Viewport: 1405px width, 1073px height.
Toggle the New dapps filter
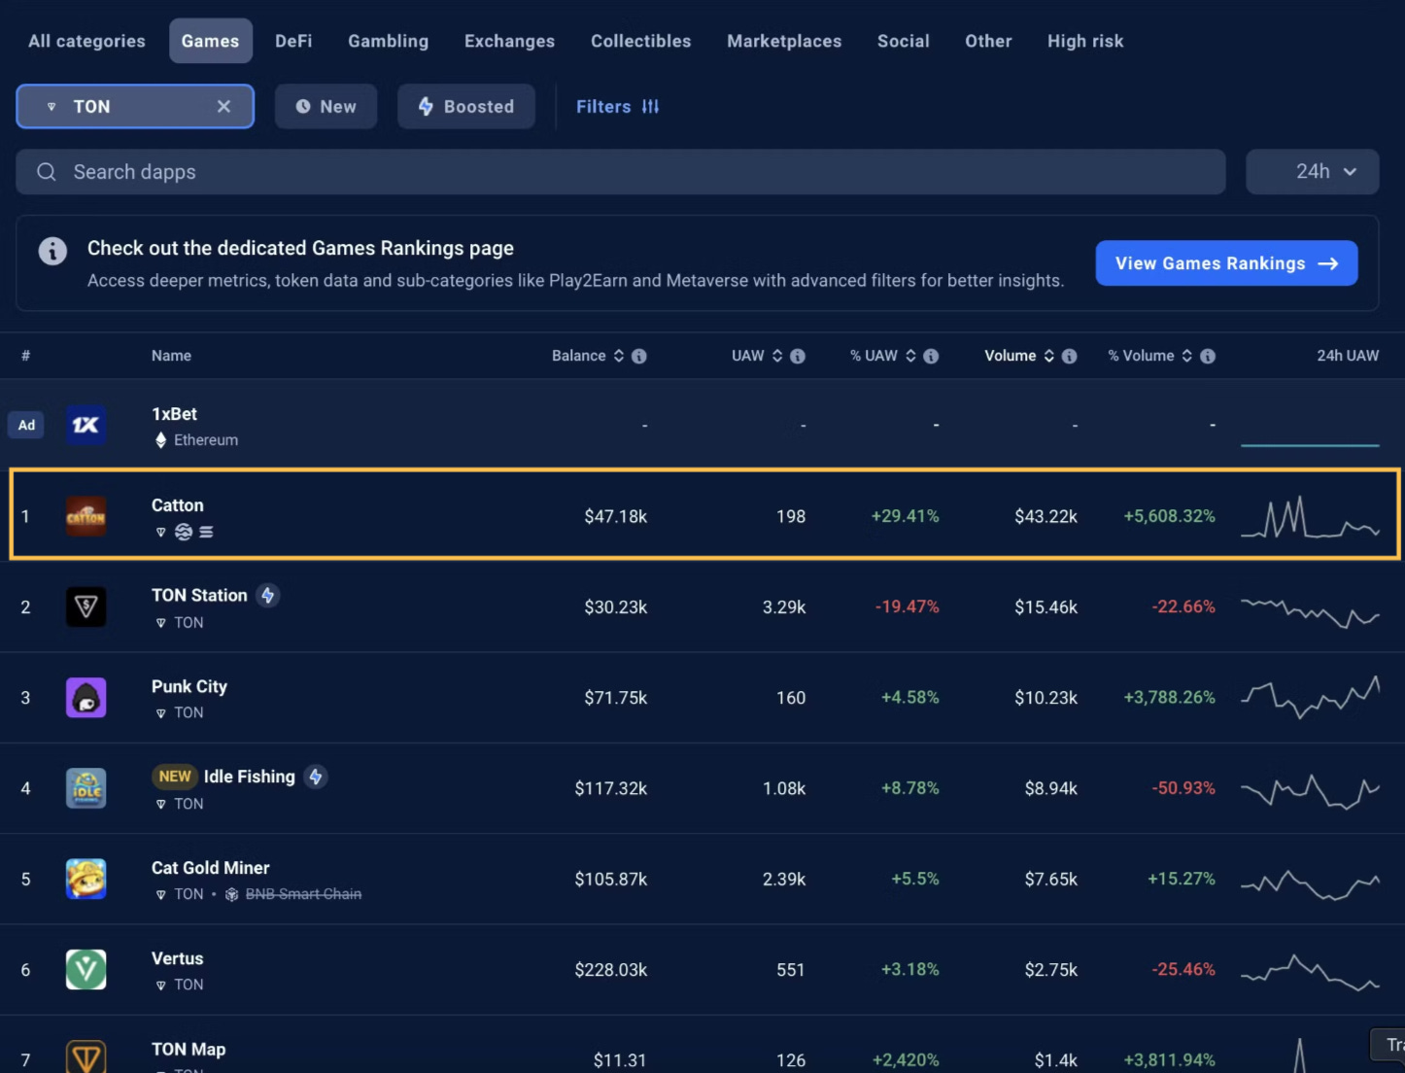coord(326,107)
